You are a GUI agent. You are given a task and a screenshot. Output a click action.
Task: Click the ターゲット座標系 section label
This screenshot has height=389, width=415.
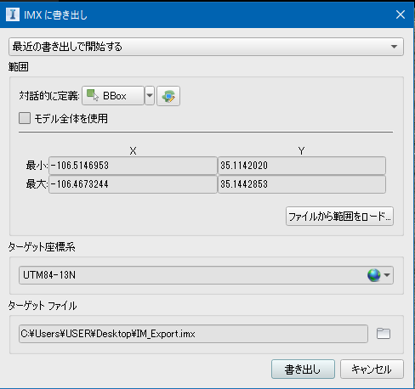[42, 247]
